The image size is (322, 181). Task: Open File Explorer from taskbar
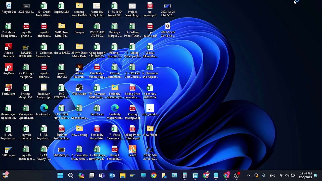pyautogui.click(x=123, y=175)
